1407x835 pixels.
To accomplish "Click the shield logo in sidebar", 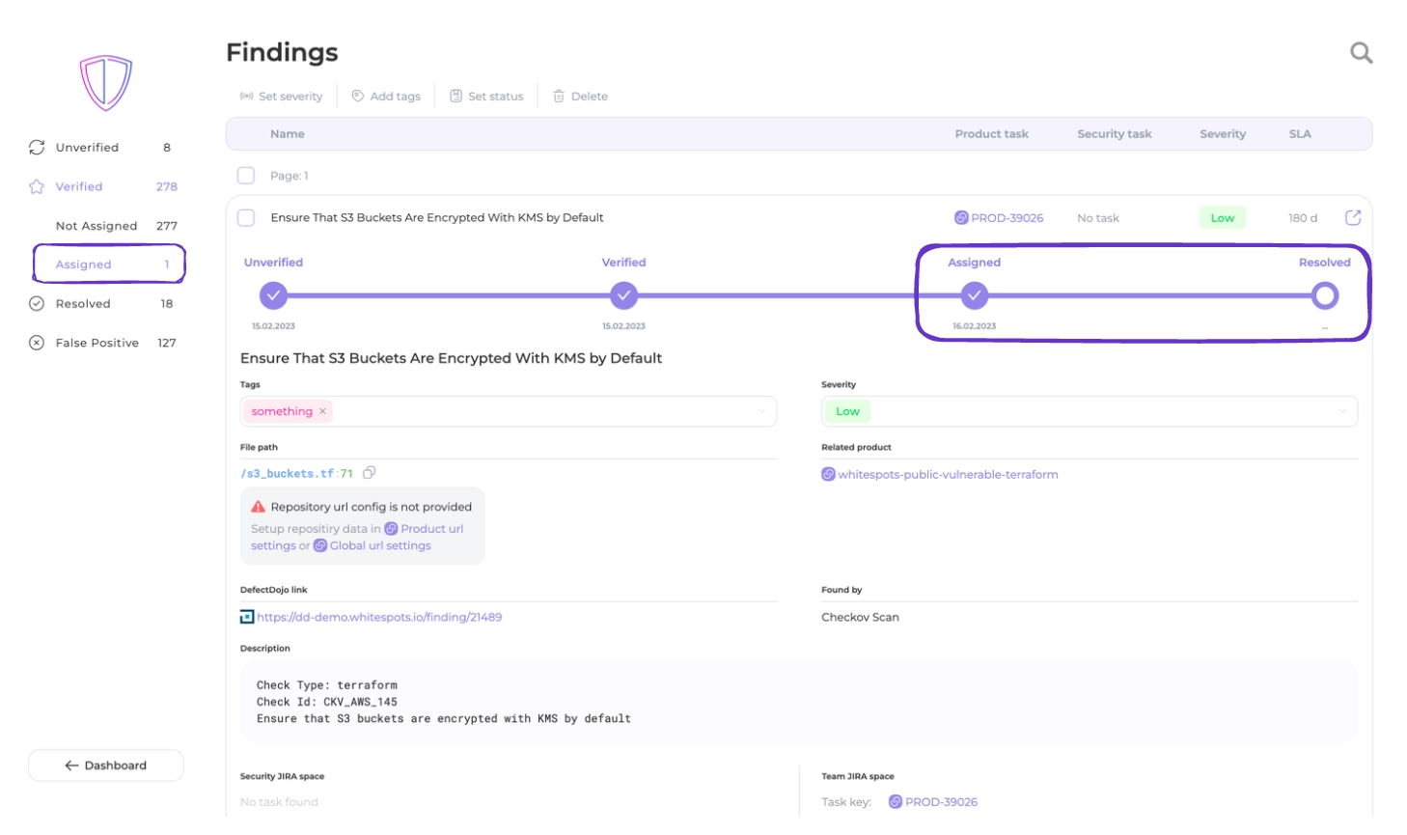I will point(105,83).
